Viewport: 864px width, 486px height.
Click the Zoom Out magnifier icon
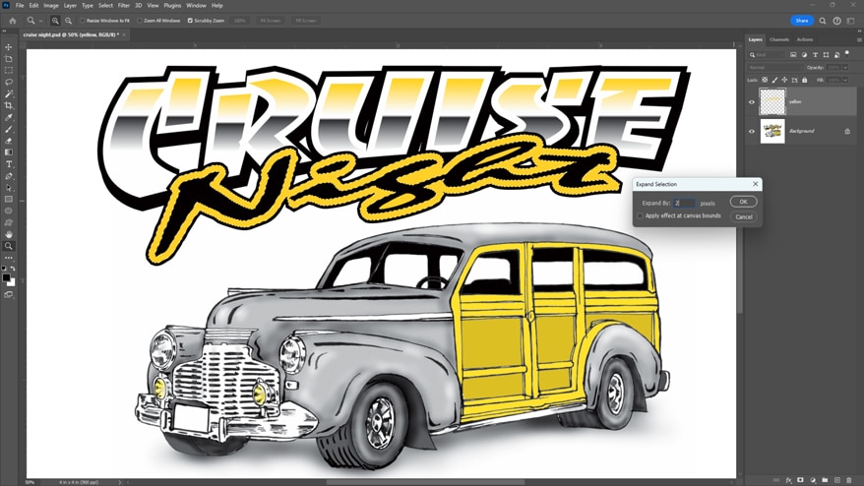click(68, 21)
